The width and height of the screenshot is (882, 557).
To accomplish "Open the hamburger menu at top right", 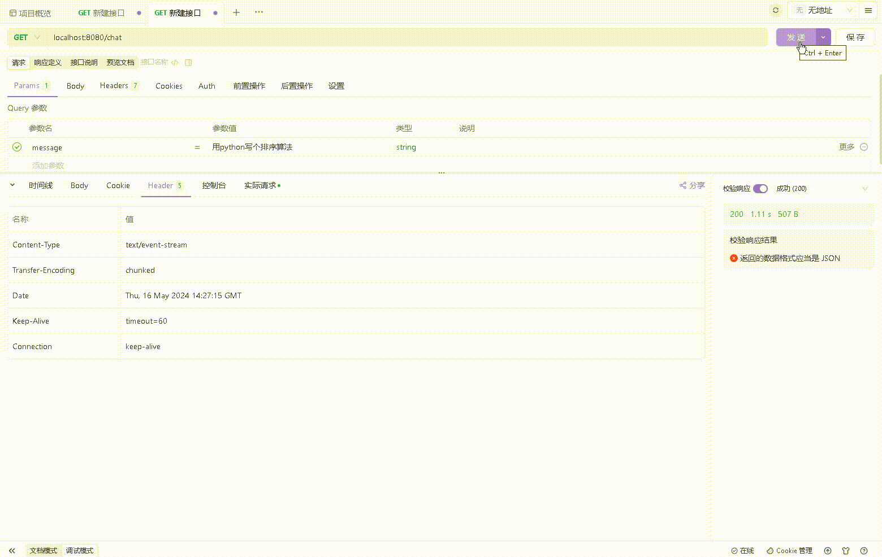I will point(868,10).
